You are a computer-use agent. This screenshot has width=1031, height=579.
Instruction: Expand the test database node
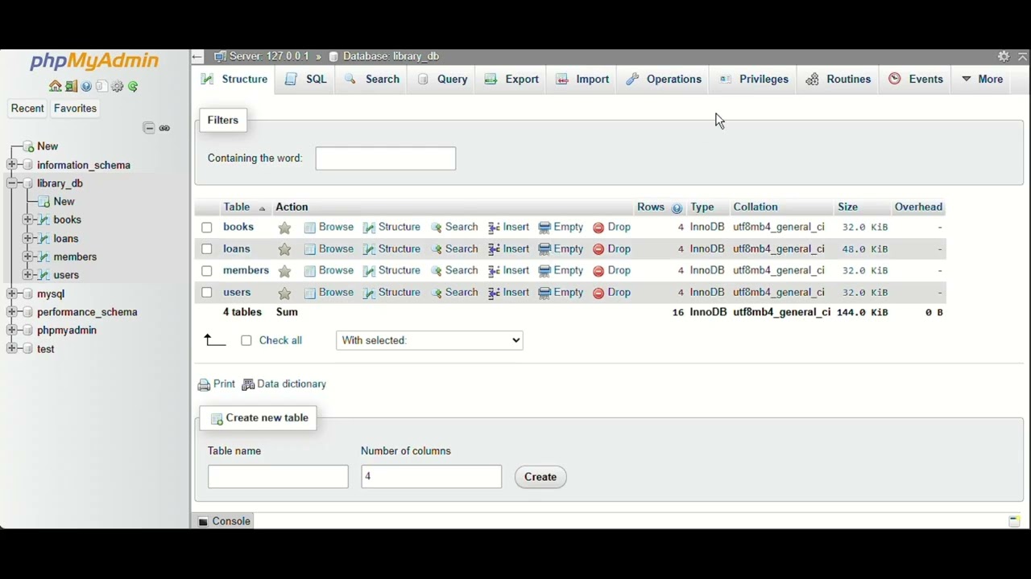[11, 348]
